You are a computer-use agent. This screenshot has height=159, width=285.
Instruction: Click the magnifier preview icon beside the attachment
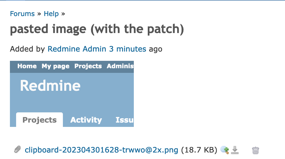coord(225,150)
